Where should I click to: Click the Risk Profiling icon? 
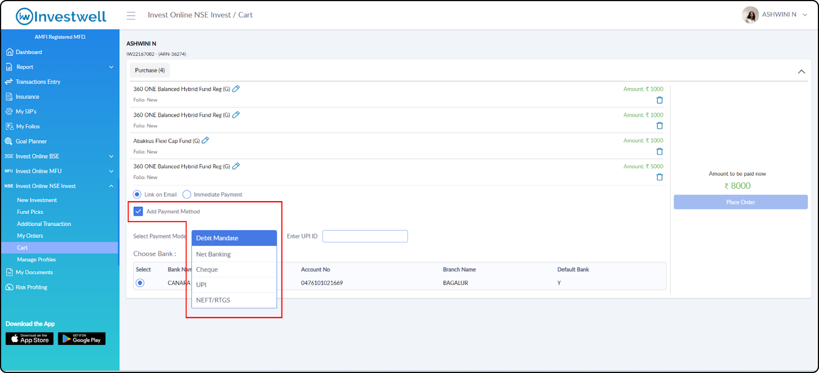[9, 288]
